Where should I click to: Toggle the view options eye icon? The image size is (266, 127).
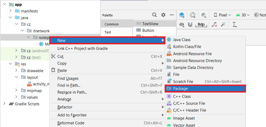[182, 25]
